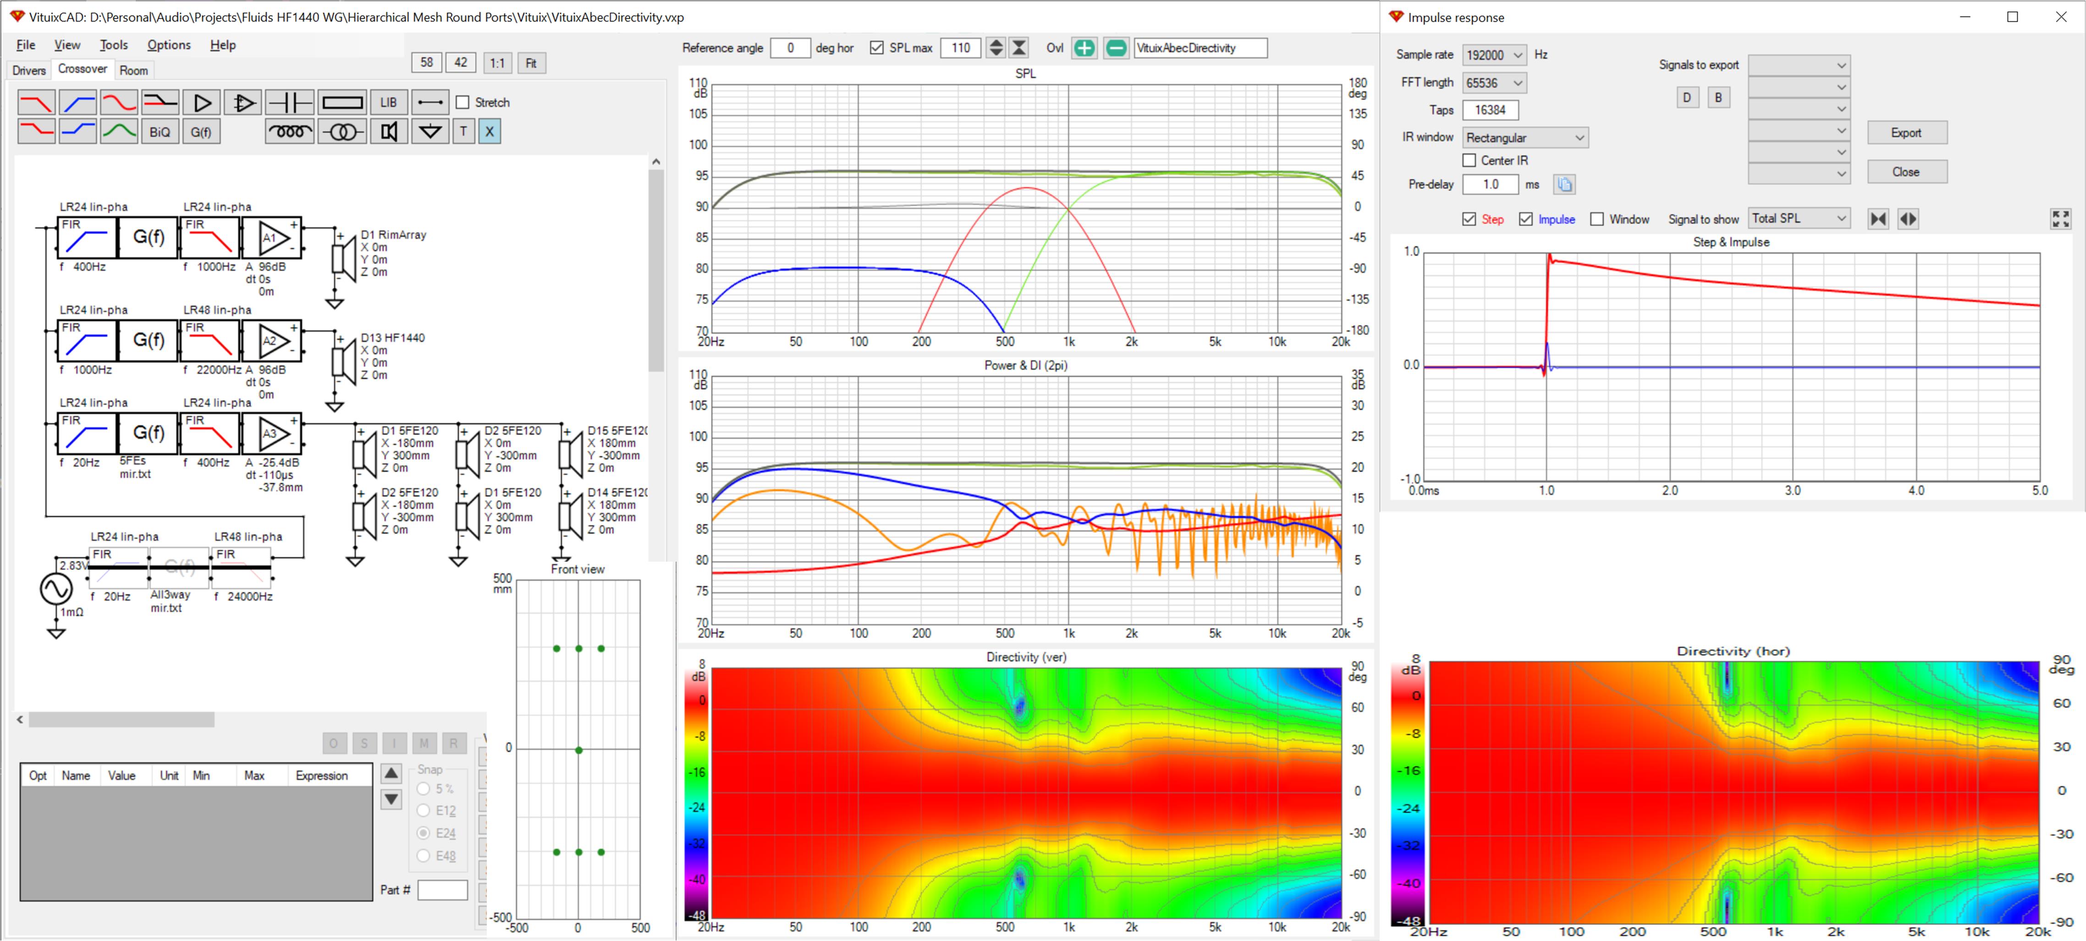Select the E12 snap option

(424, 811)
